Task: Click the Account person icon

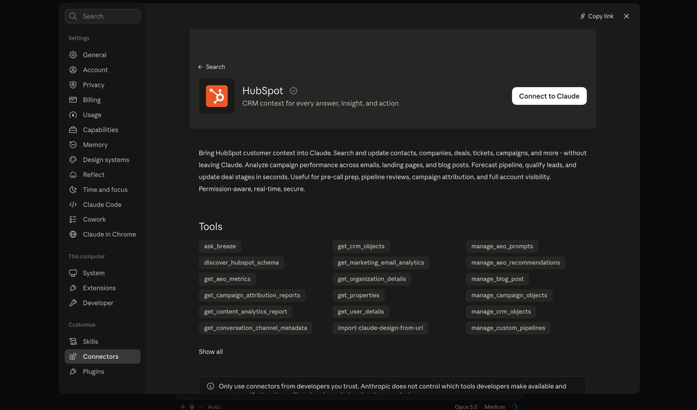Action: pos(73,70)
